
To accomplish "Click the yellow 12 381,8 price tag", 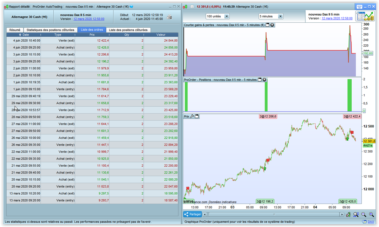I will click(369, 141).
